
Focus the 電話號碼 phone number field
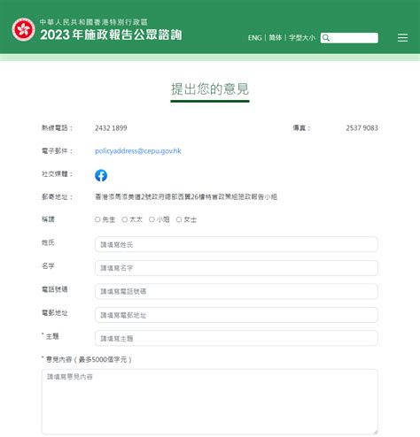pos(237,291)
